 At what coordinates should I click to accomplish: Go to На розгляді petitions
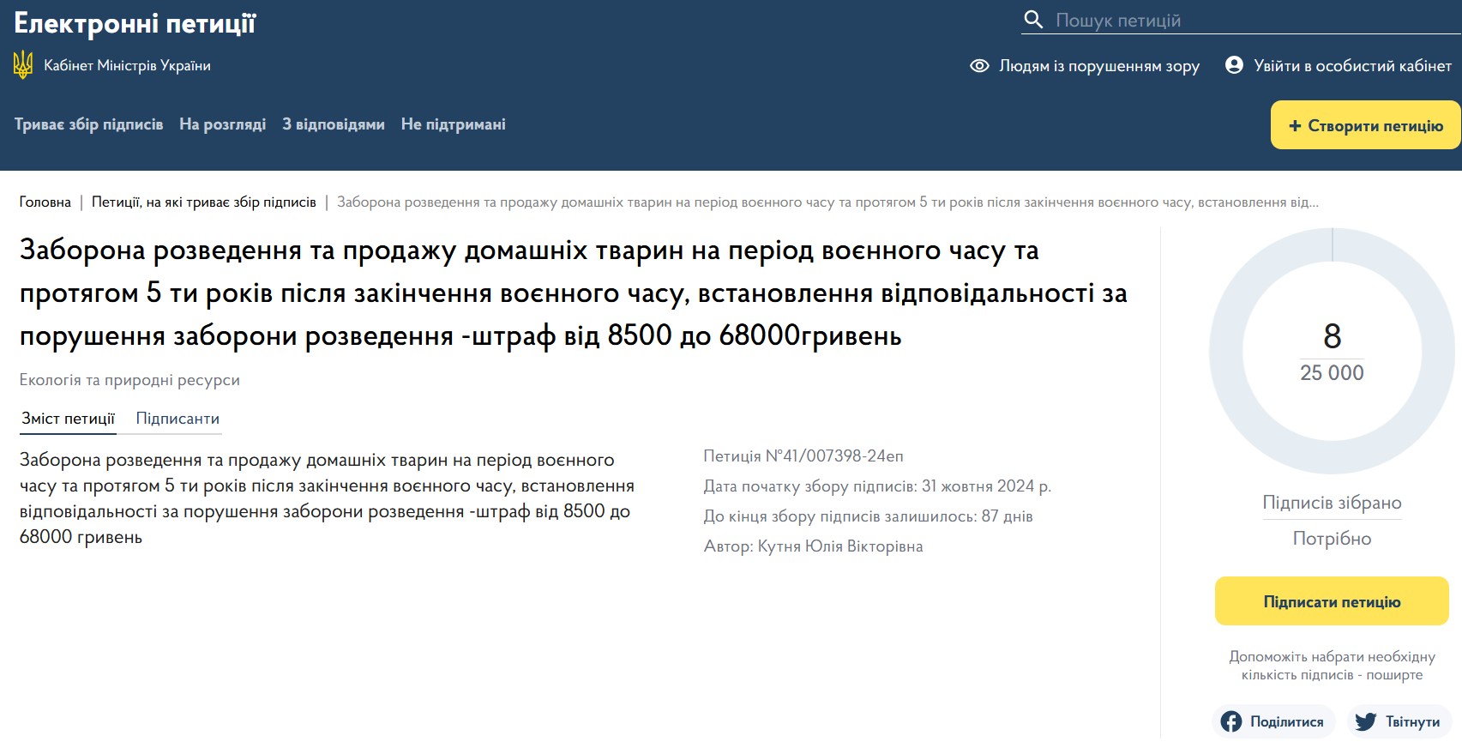(x=222, y=124)
